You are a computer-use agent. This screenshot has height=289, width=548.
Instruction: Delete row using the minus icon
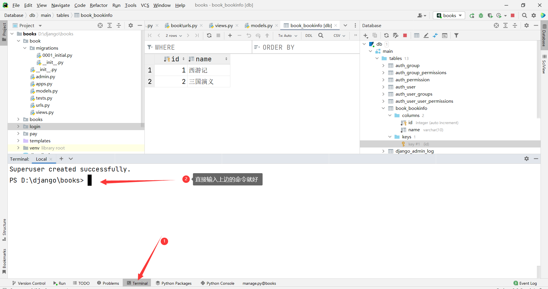(239, 35)
